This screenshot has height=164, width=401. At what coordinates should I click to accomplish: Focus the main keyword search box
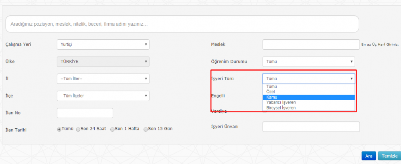182,24
